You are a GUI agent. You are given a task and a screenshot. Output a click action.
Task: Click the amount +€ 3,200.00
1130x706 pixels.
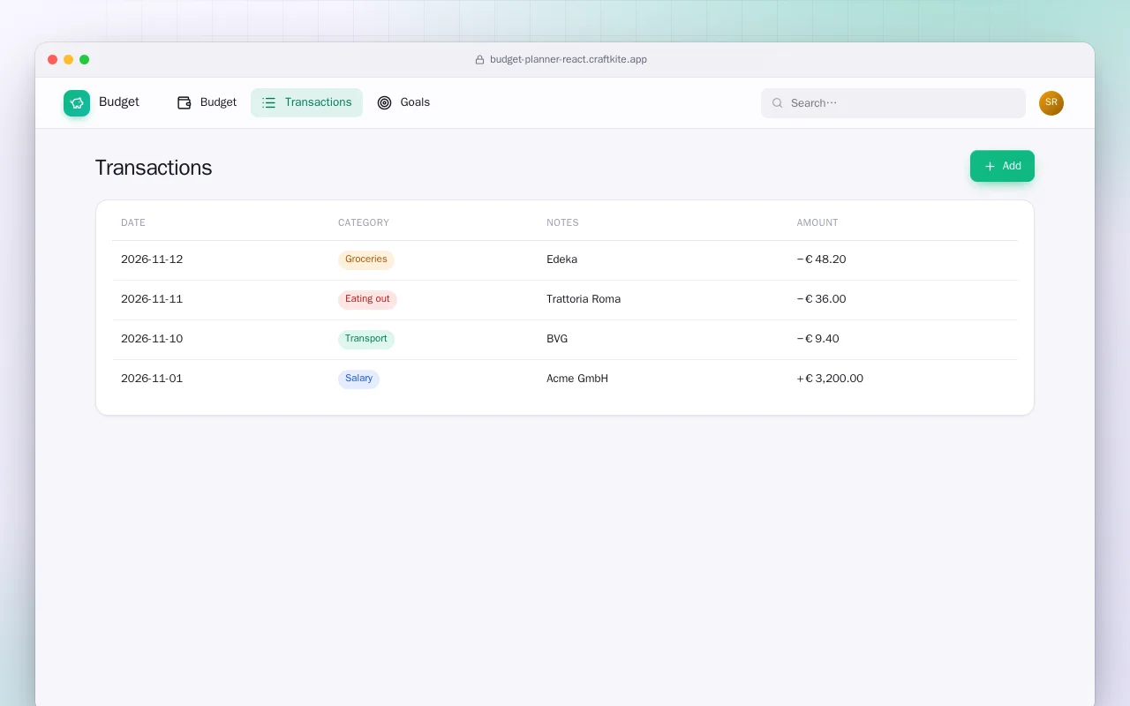(830, 379)
